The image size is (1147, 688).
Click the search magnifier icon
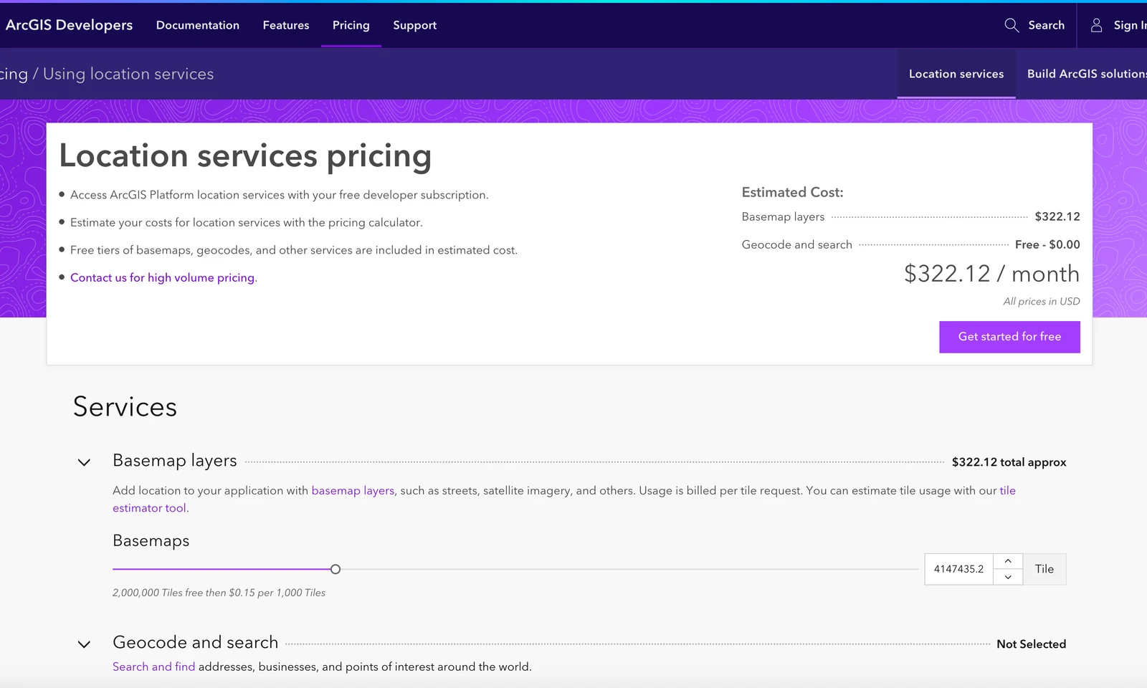click(1012, 25)
